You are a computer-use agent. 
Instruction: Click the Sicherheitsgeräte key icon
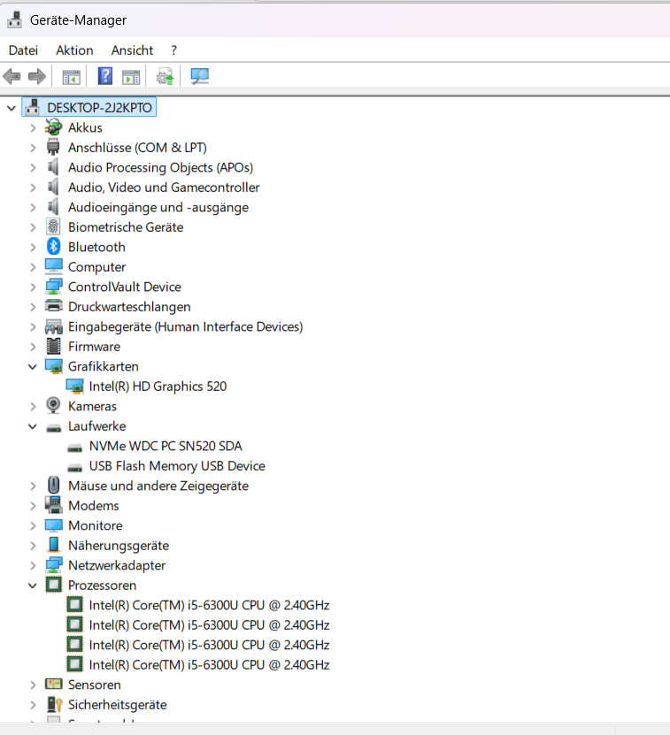pos(54,704)
